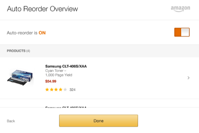Screen dimensions: 199x133
Task: Click the orange part of the toggle
Action: [178, 32]
